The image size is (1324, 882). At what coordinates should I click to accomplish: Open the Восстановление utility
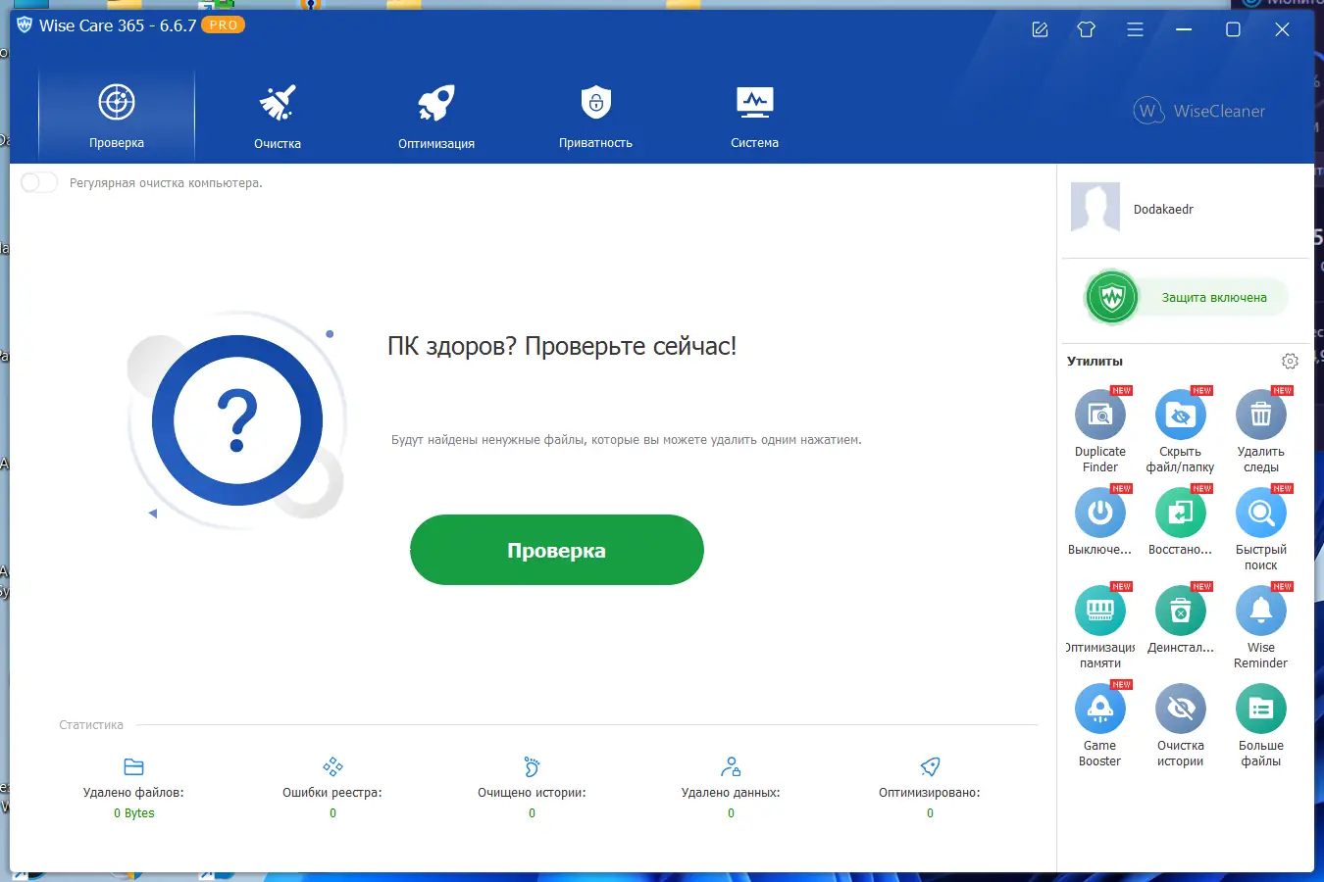tap(1180, 513)
